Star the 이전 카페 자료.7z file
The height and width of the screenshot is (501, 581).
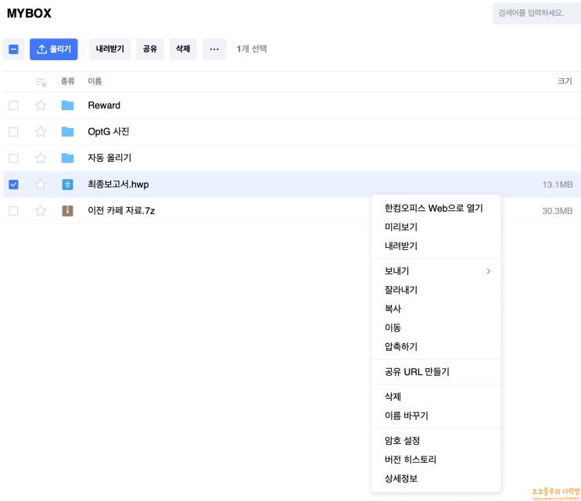pyautogui.click(x=41, y=211)
